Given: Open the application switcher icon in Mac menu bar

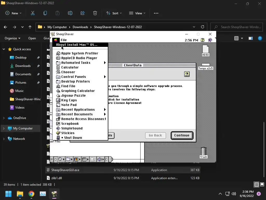Looking at the screenshot, I should (x=210, y=40).
